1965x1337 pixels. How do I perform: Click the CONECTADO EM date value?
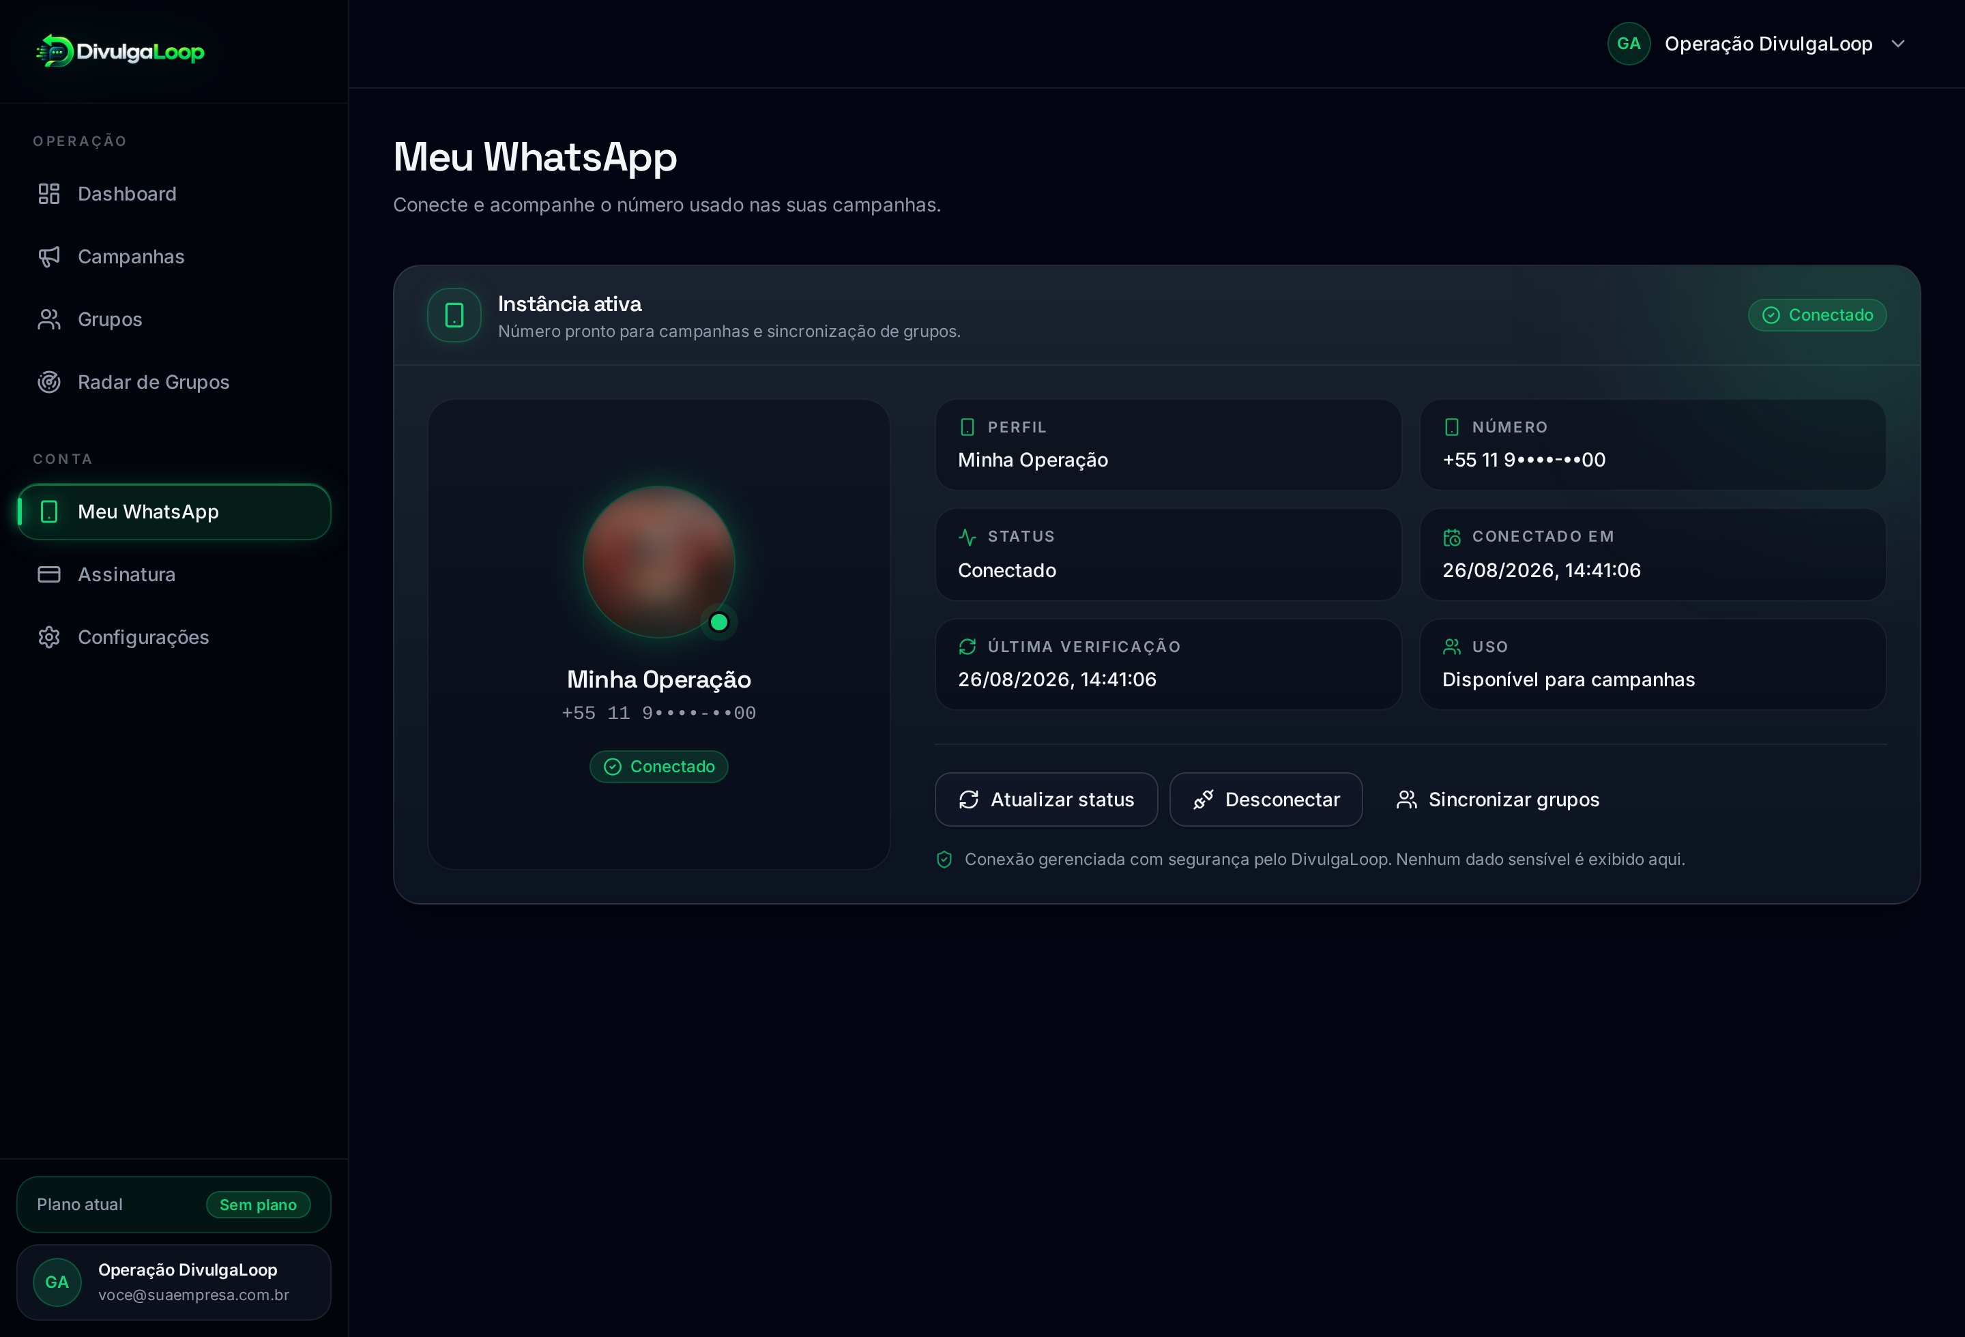click(1541, 570)
